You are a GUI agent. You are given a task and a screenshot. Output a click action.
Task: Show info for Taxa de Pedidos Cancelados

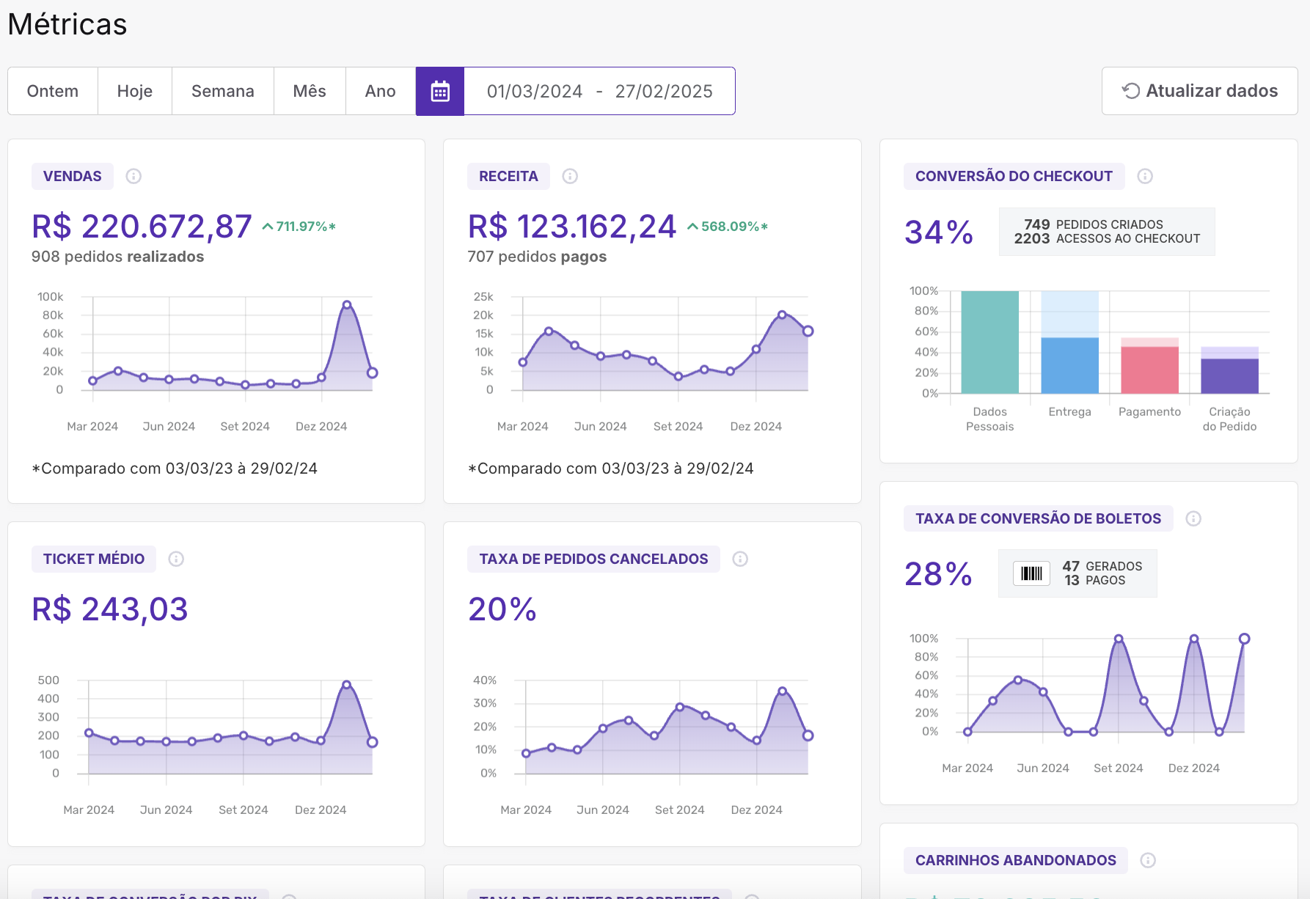(740, 559)
